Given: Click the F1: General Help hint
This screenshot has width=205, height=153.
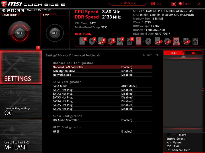Looking at the screenshot, I should click(x=178, y=150).
